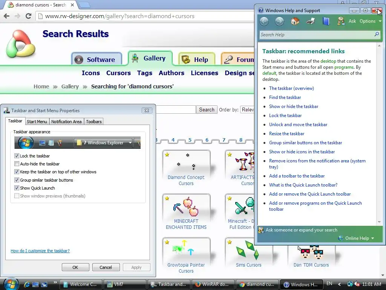
Task: Open 'The taskbar (overview)' help link
Action: point(291,88)
